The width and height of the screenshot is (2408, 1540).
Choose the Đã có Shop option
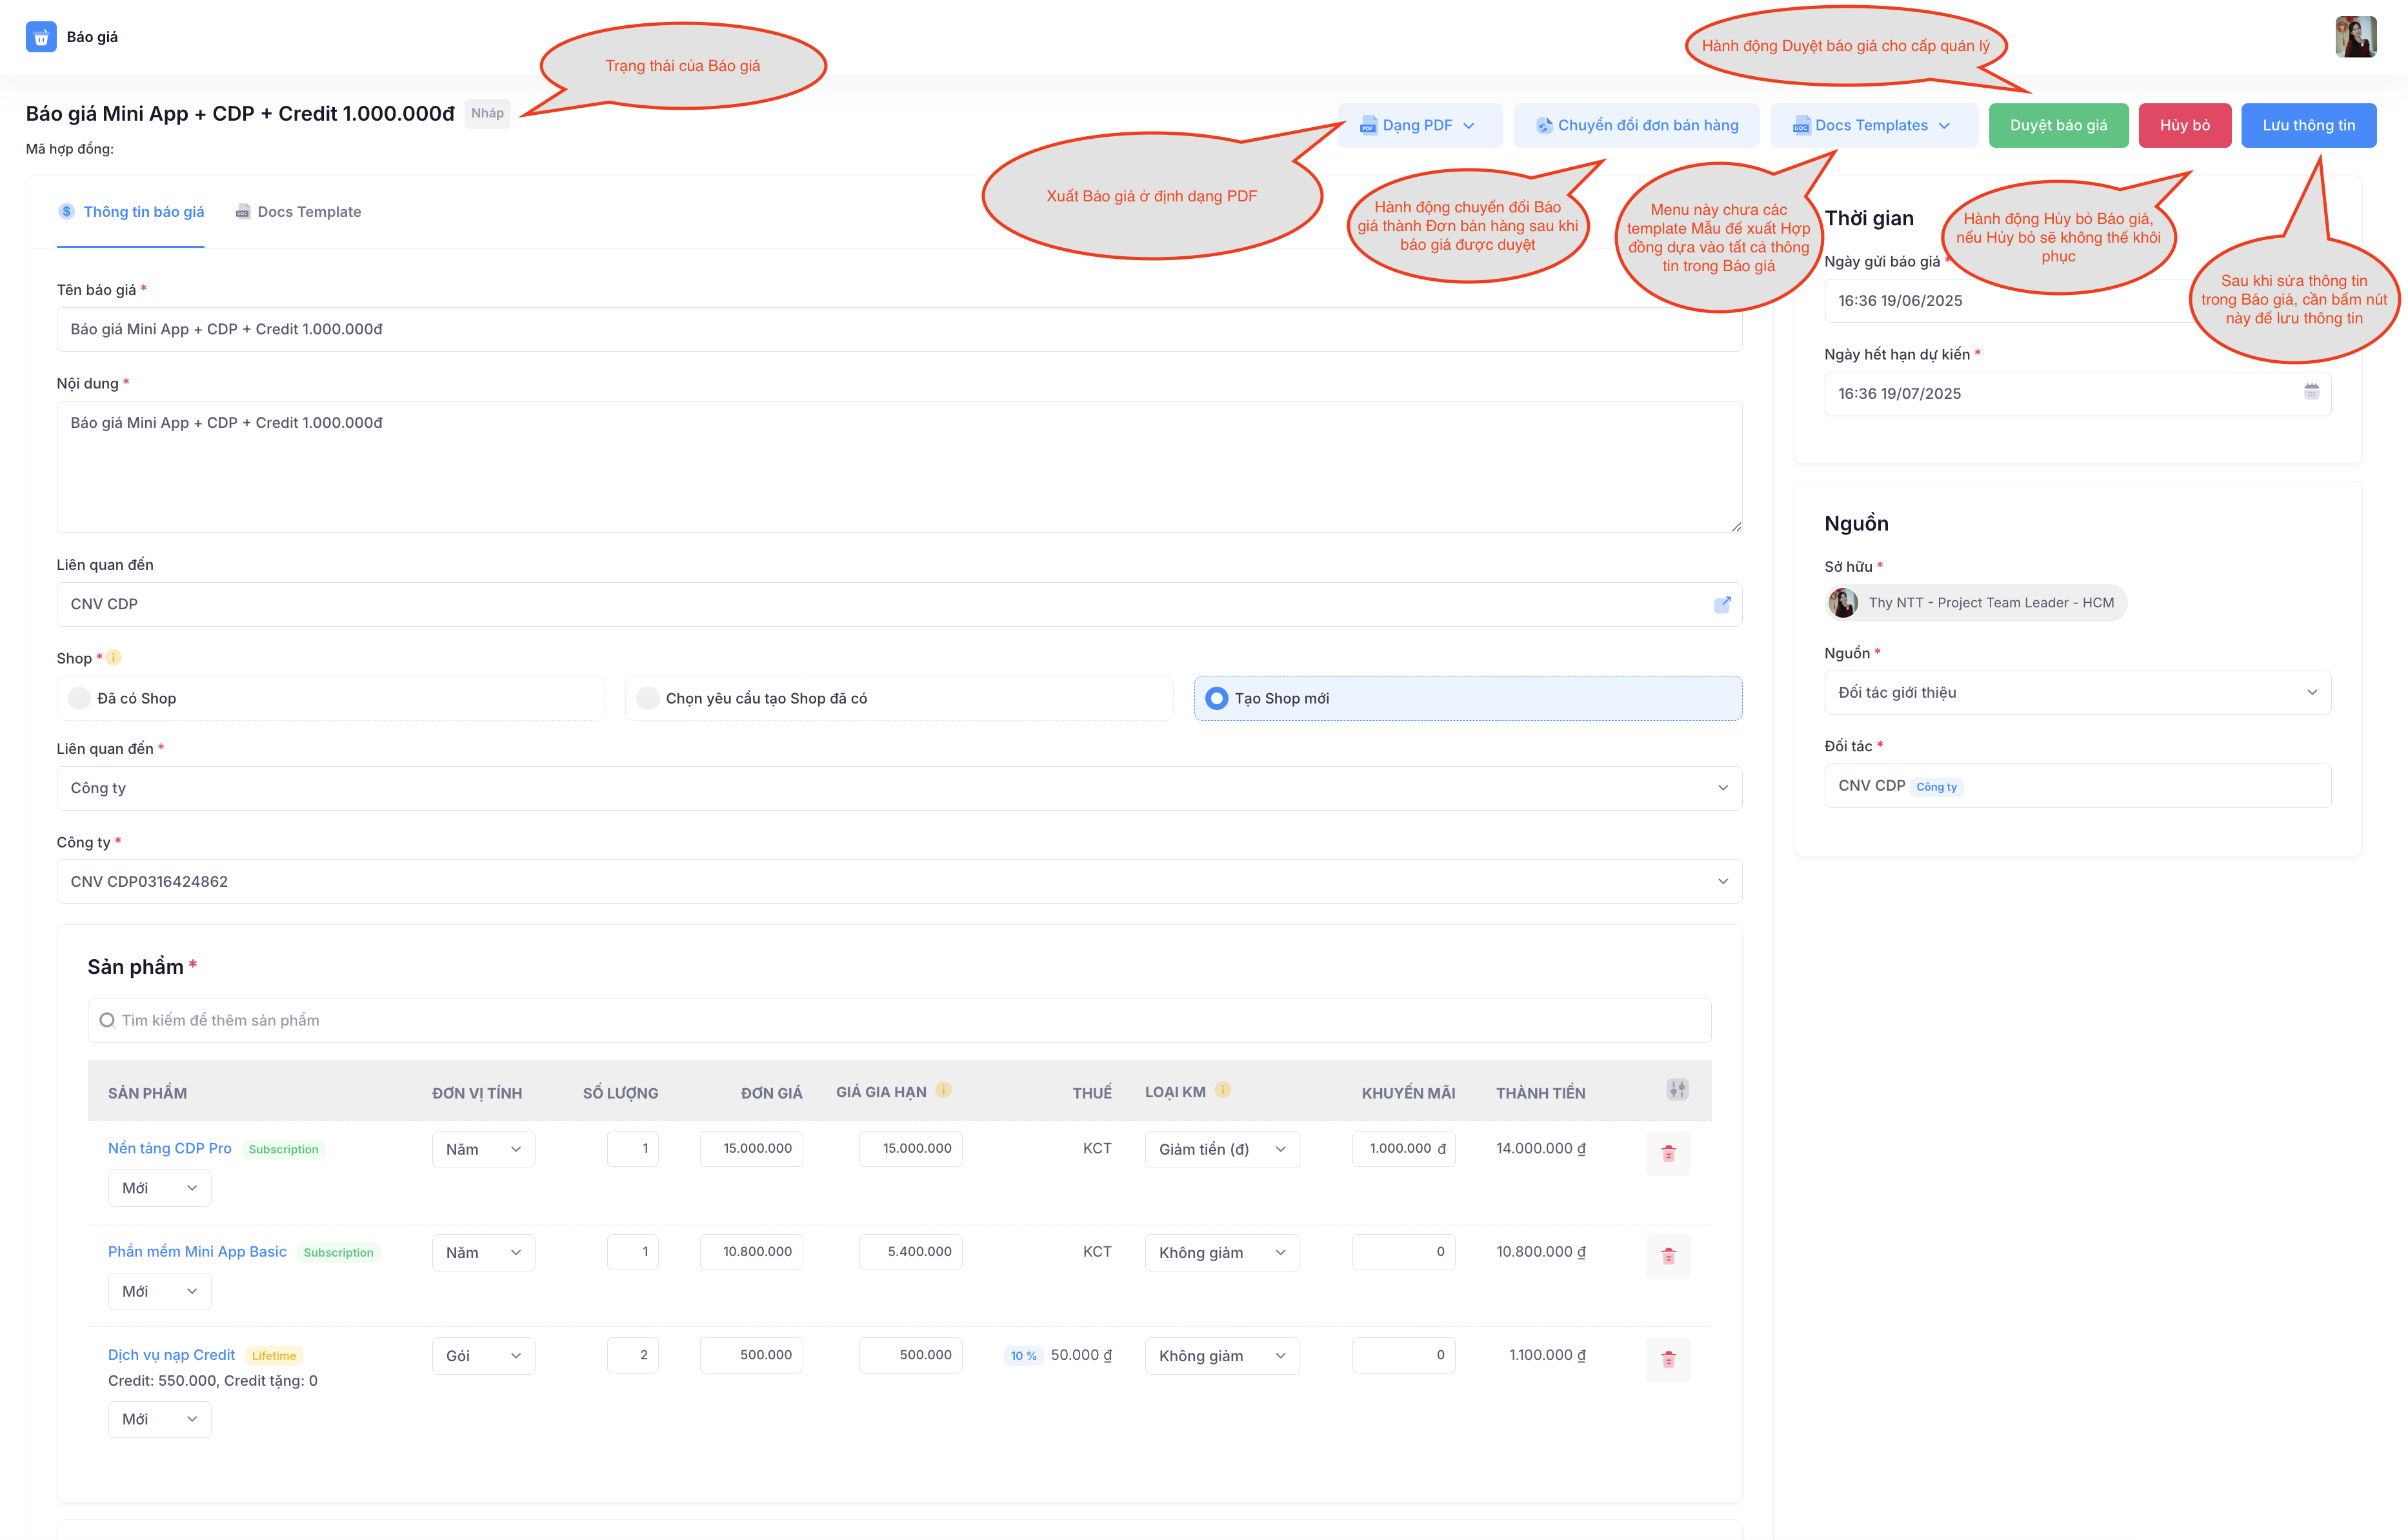tap(79, 698)
